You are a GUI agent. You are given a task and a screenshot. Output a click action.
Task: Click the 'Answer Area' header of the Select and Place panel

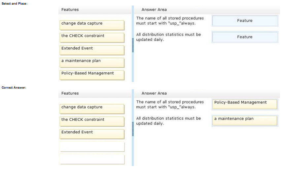click(x=154, y=10)
